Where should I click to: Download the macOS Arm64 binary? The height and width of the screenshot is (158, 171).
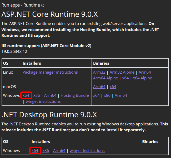[99, 87]
